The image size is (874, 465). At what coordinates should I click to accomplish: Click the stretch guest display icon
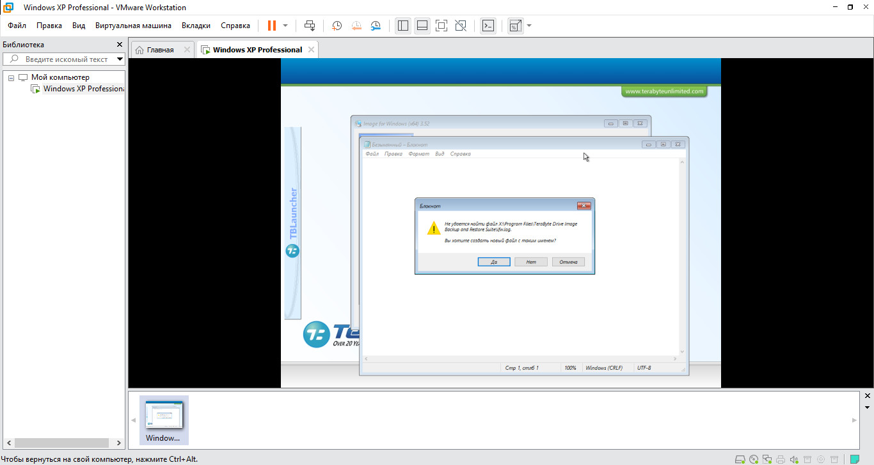[x=515, y=26]
